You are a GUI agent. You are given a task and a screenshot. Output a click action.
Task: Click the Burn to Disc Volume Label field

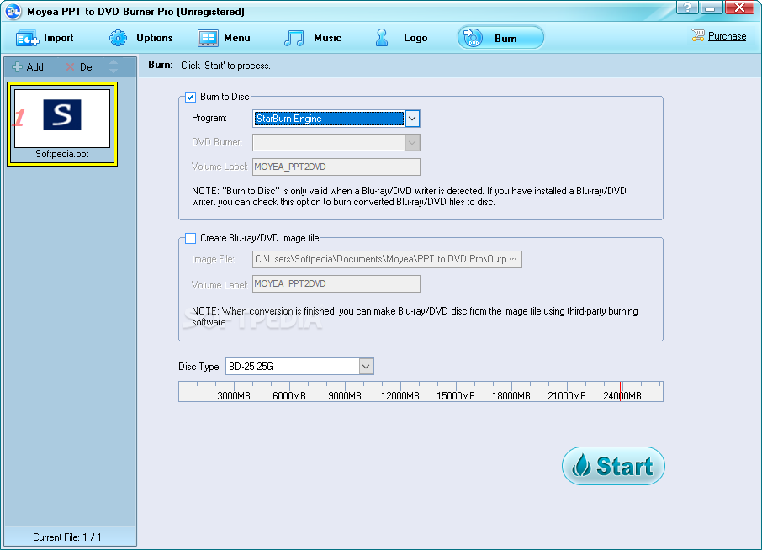(336, 167)
